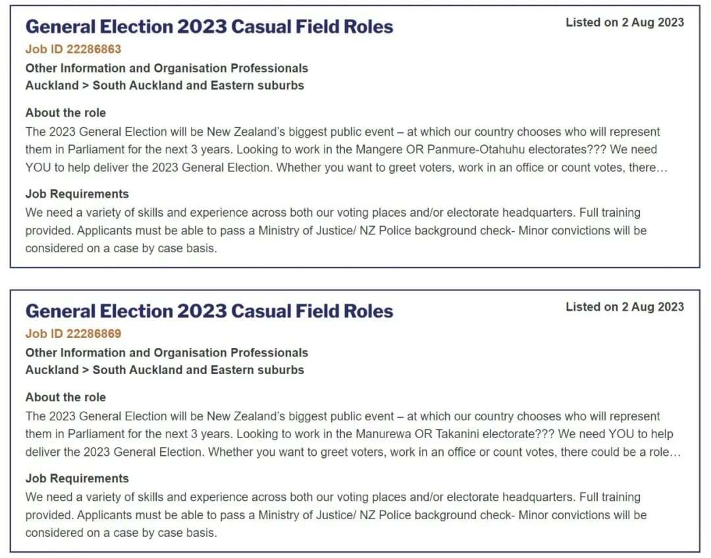This screenshot has height=558, width=711.
Task: Click 'Job Requirements' heading in first listing
Action: click(x=77, y=194)
